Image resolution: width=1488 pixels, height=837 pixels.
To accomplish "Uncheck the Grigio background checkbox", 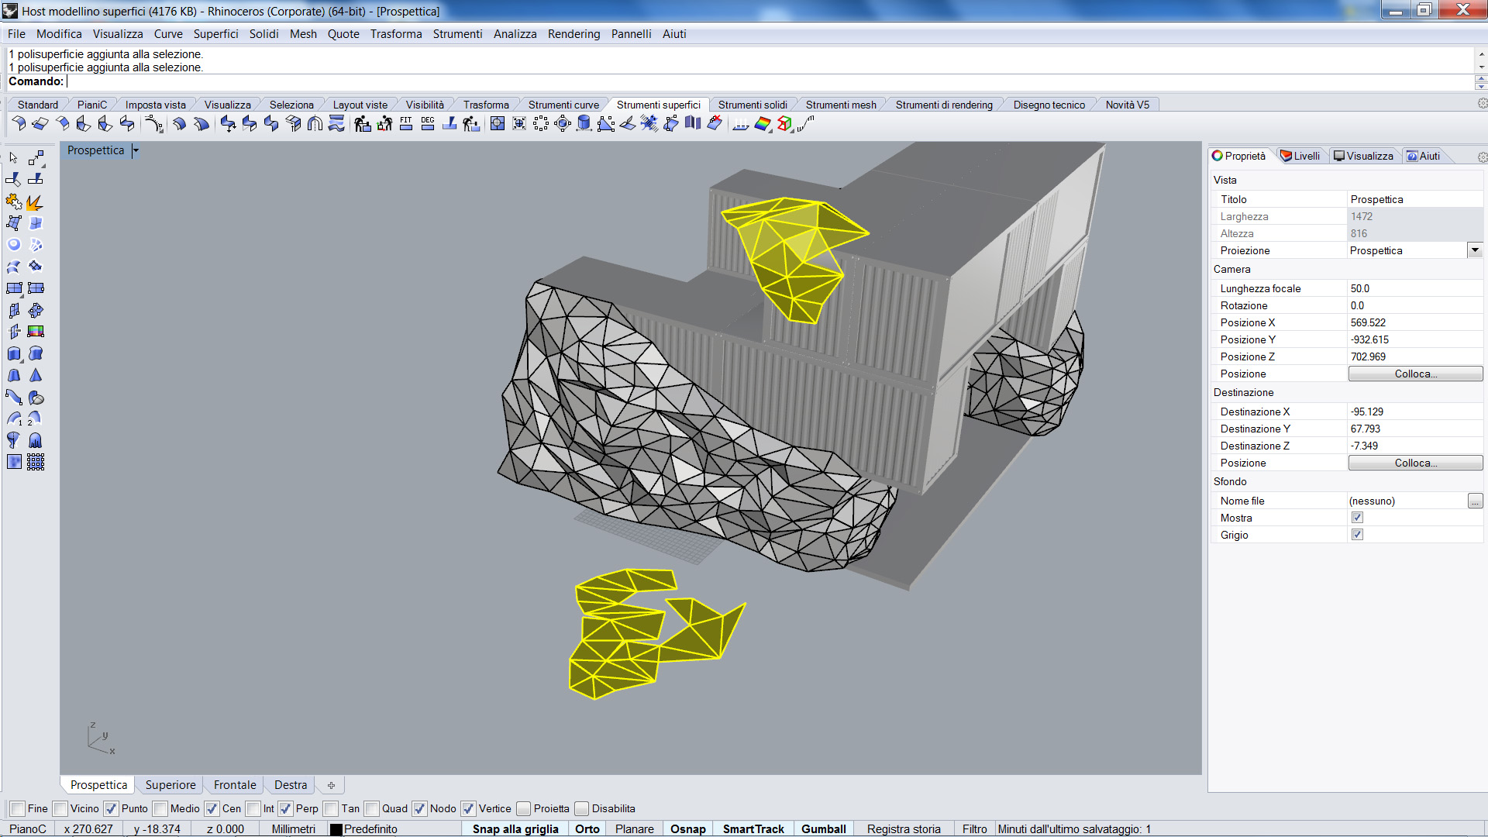I will coord(1357,535).
